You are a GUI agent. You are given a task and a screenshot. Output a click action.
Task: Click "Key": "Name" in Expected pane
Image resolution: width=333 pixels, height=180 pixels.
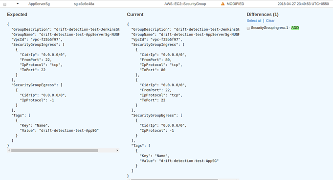(x=35, y=125)
